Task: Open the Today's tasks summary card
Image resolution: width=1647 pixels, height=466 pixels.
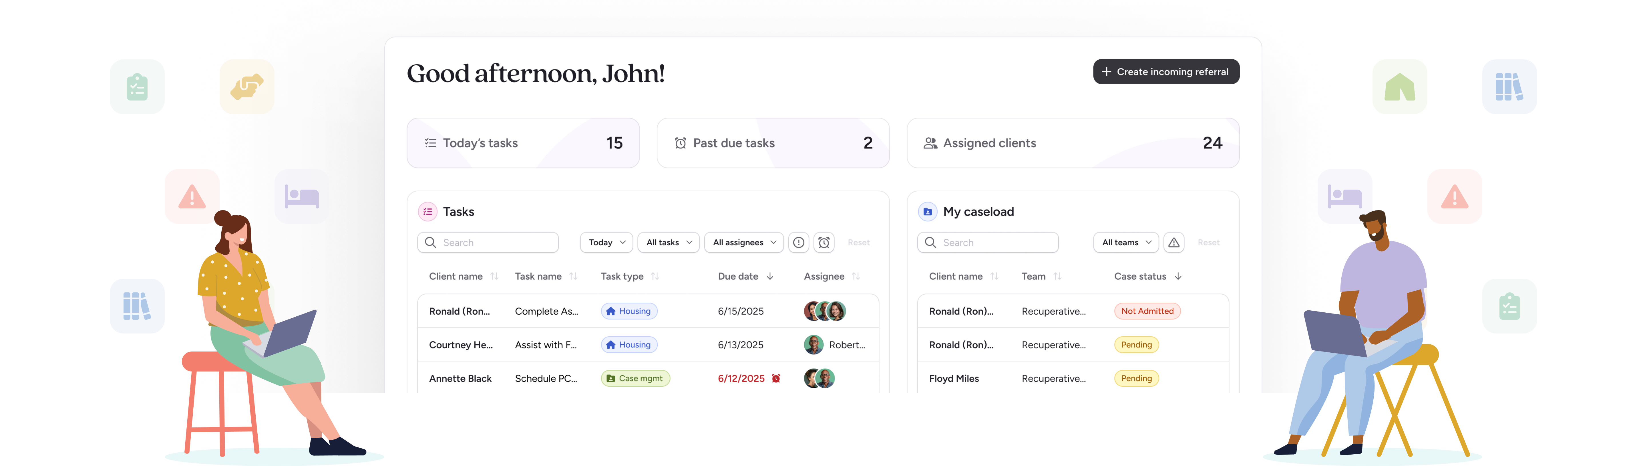Action: tap(522, 143)
